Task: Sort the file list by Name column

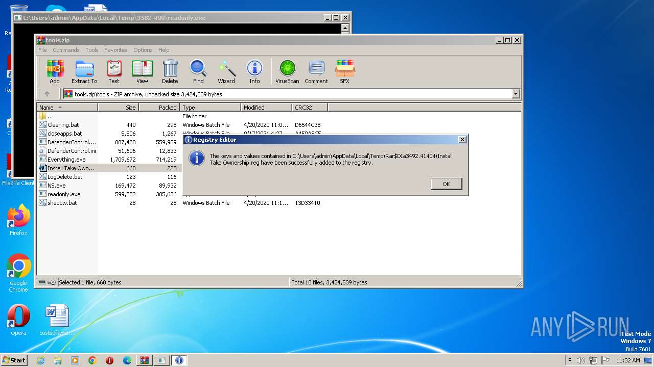Action: (67, 108)
